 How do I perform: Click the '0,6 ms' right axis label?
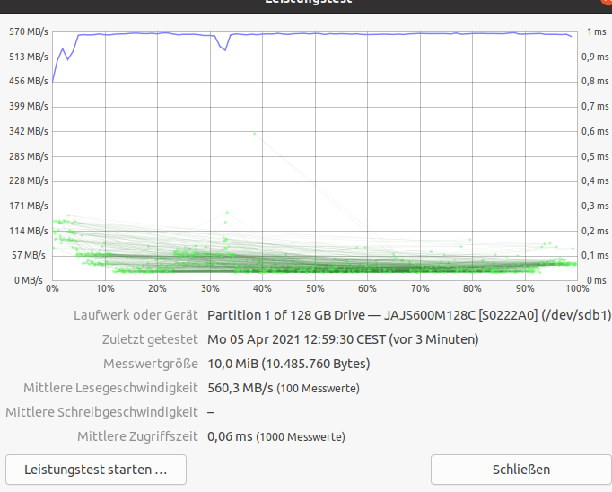pyautogui.click(x=595, y=131)
